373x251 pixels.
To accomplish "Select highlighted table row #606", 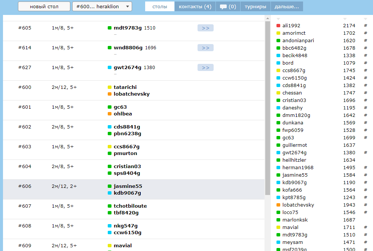I will (x=134, y=189).
